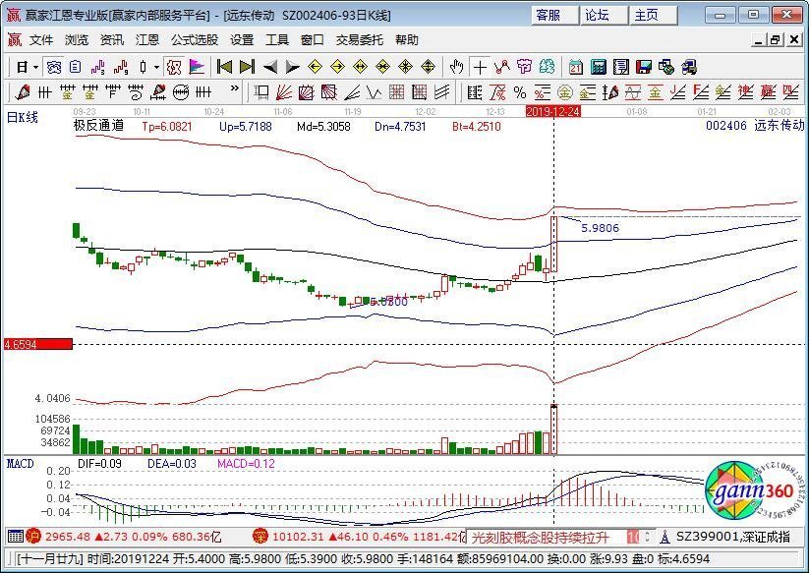Click the red step-line 9 icon
Viewport: 809px width, 573px height.
121,67
